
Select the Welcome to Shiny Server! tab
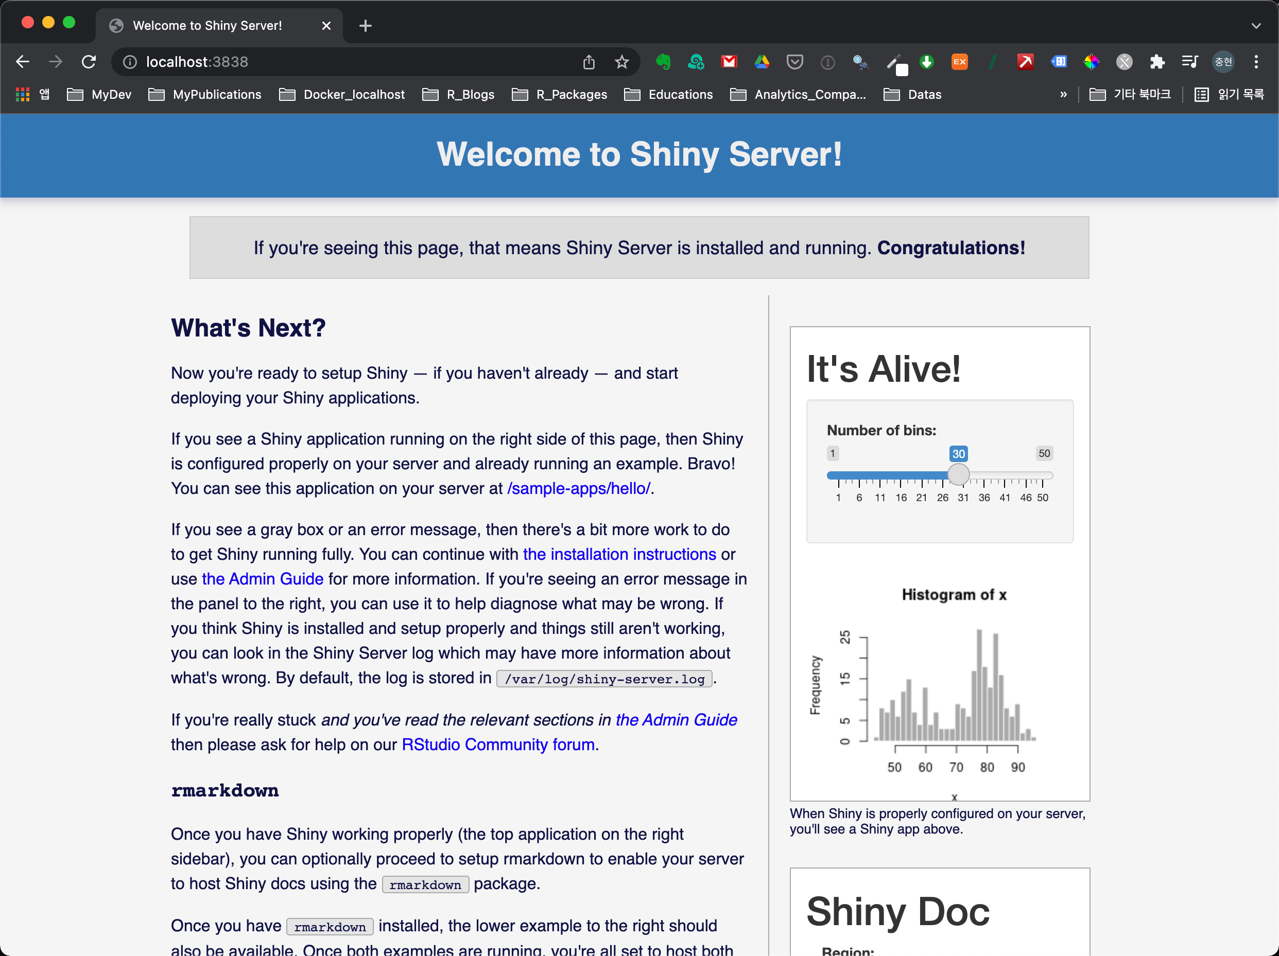click(x=219, y=25)
